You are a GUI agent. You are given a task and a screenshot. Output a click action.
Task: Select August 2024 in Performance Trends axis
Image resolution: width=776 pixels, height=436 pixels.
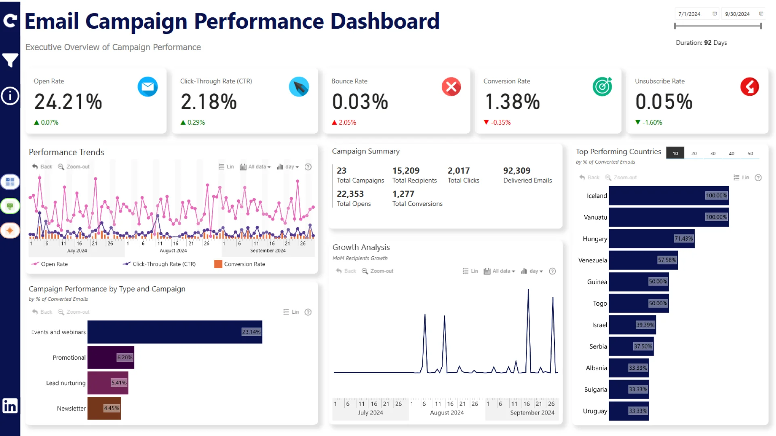173,251
